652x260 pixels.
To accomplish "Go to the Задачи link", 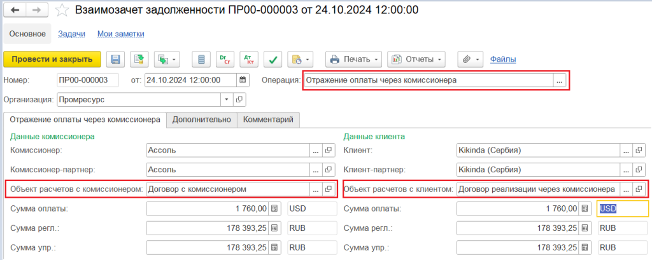I will pos(71,34).
